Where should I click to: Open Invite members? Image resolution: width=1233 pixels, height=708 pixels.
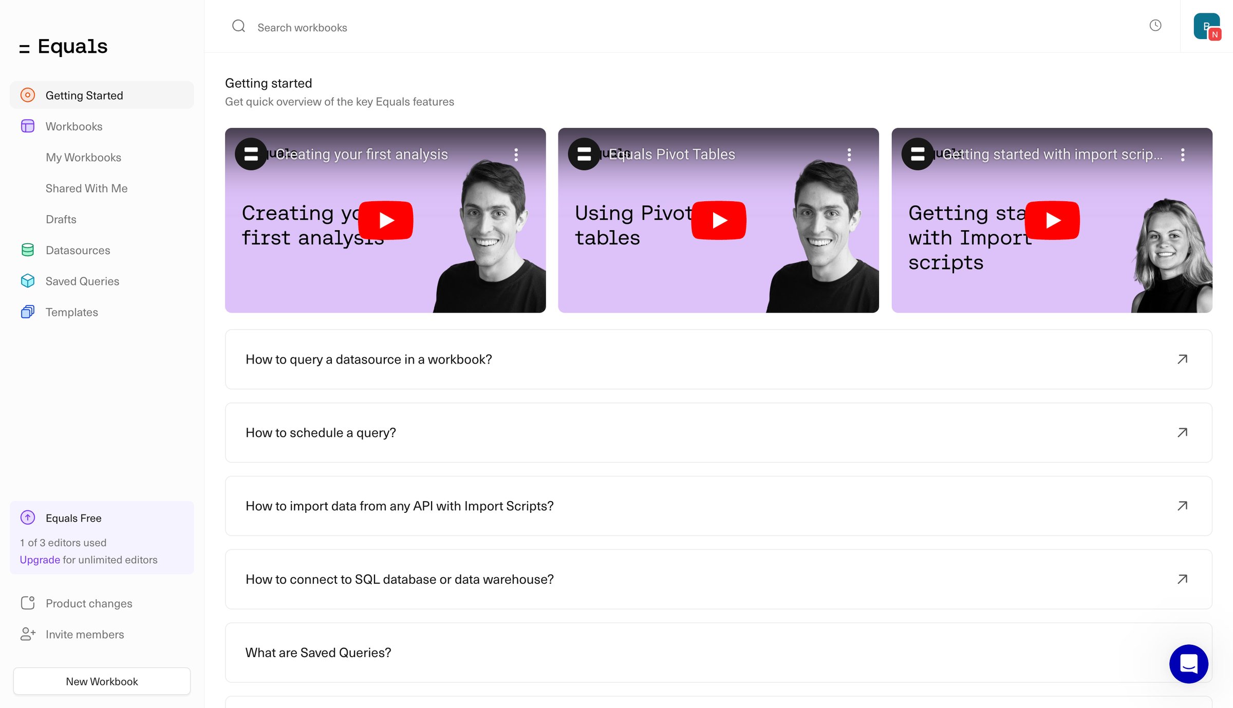point(85,634)
